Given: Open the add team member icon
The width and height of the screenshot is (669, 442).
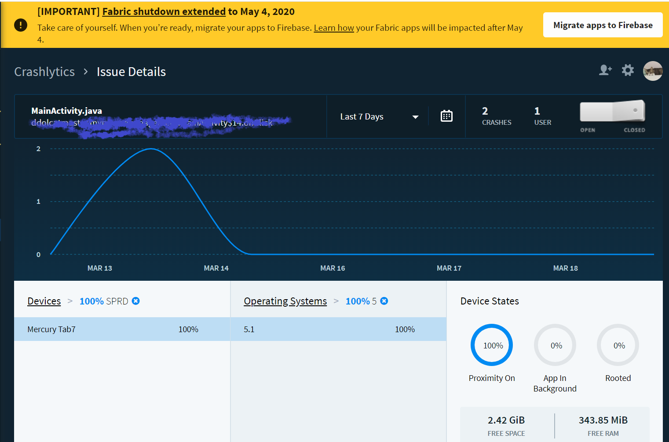Looking at the screenshot, I should tap(605, 70).
